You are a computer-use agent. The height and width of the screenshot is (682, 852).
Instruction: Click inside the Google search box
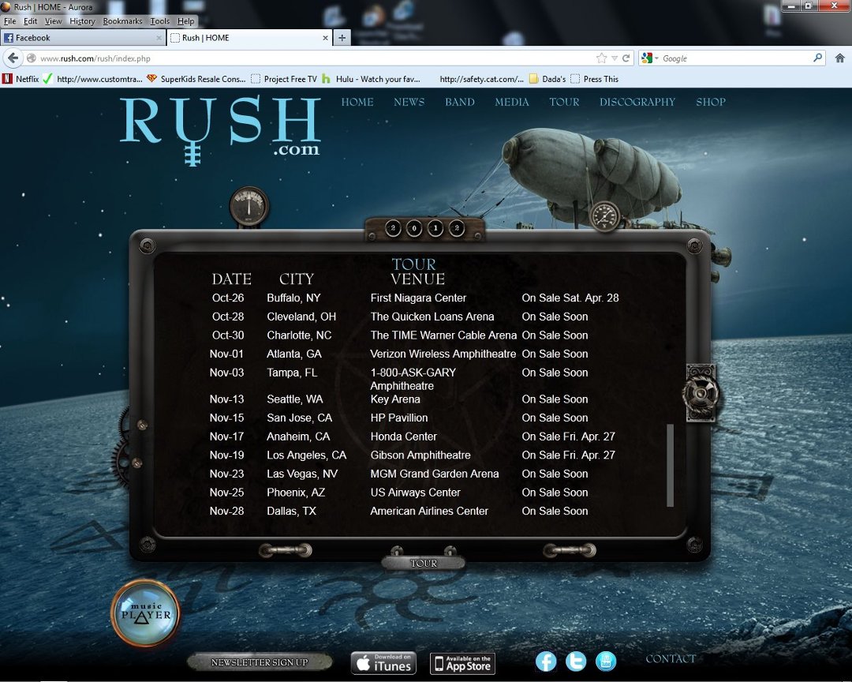pos(735,58)
